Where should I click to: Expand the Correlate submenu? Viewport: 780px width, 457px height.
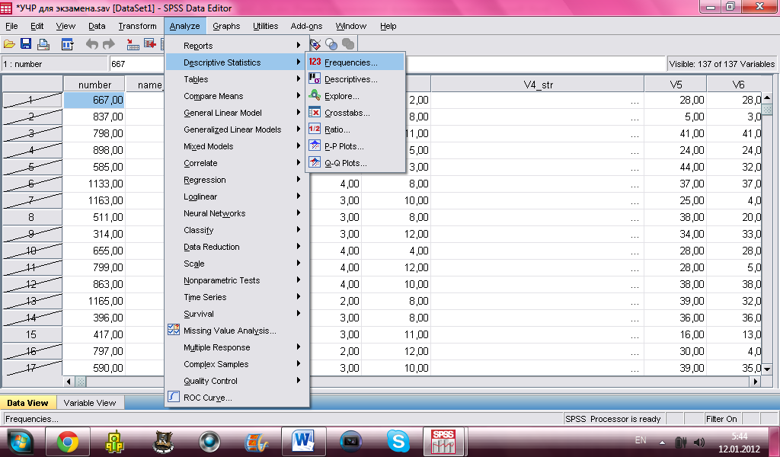[x=237, y=163]
